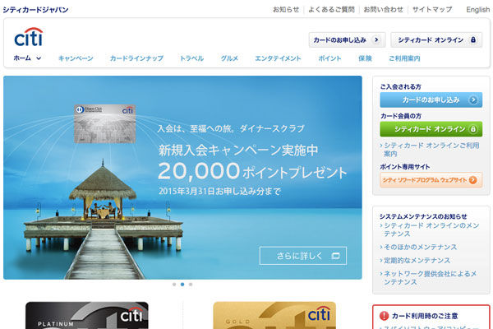The image size is (493, 329).
Task: Click the lock icon on green シティカード オンライン button
Action: [x=472, y=129]
